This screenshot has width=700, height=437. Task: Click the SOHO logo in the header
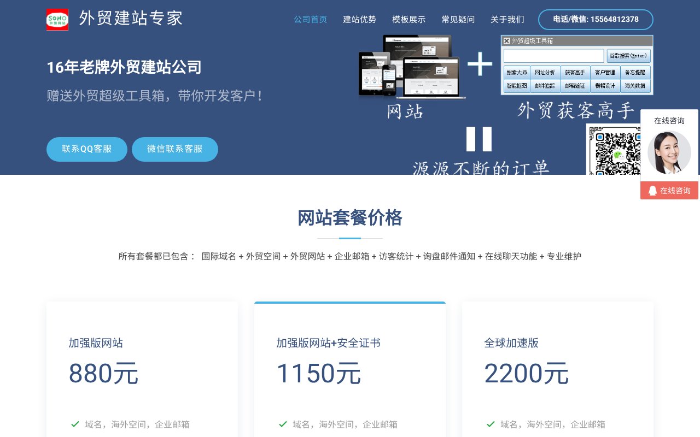point(57,19)
